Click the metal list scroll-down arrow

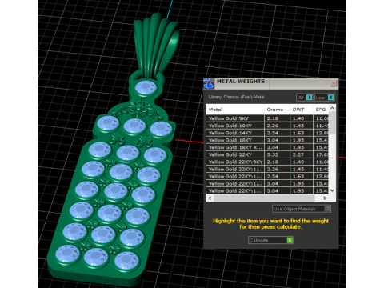(x=332, y=190)
